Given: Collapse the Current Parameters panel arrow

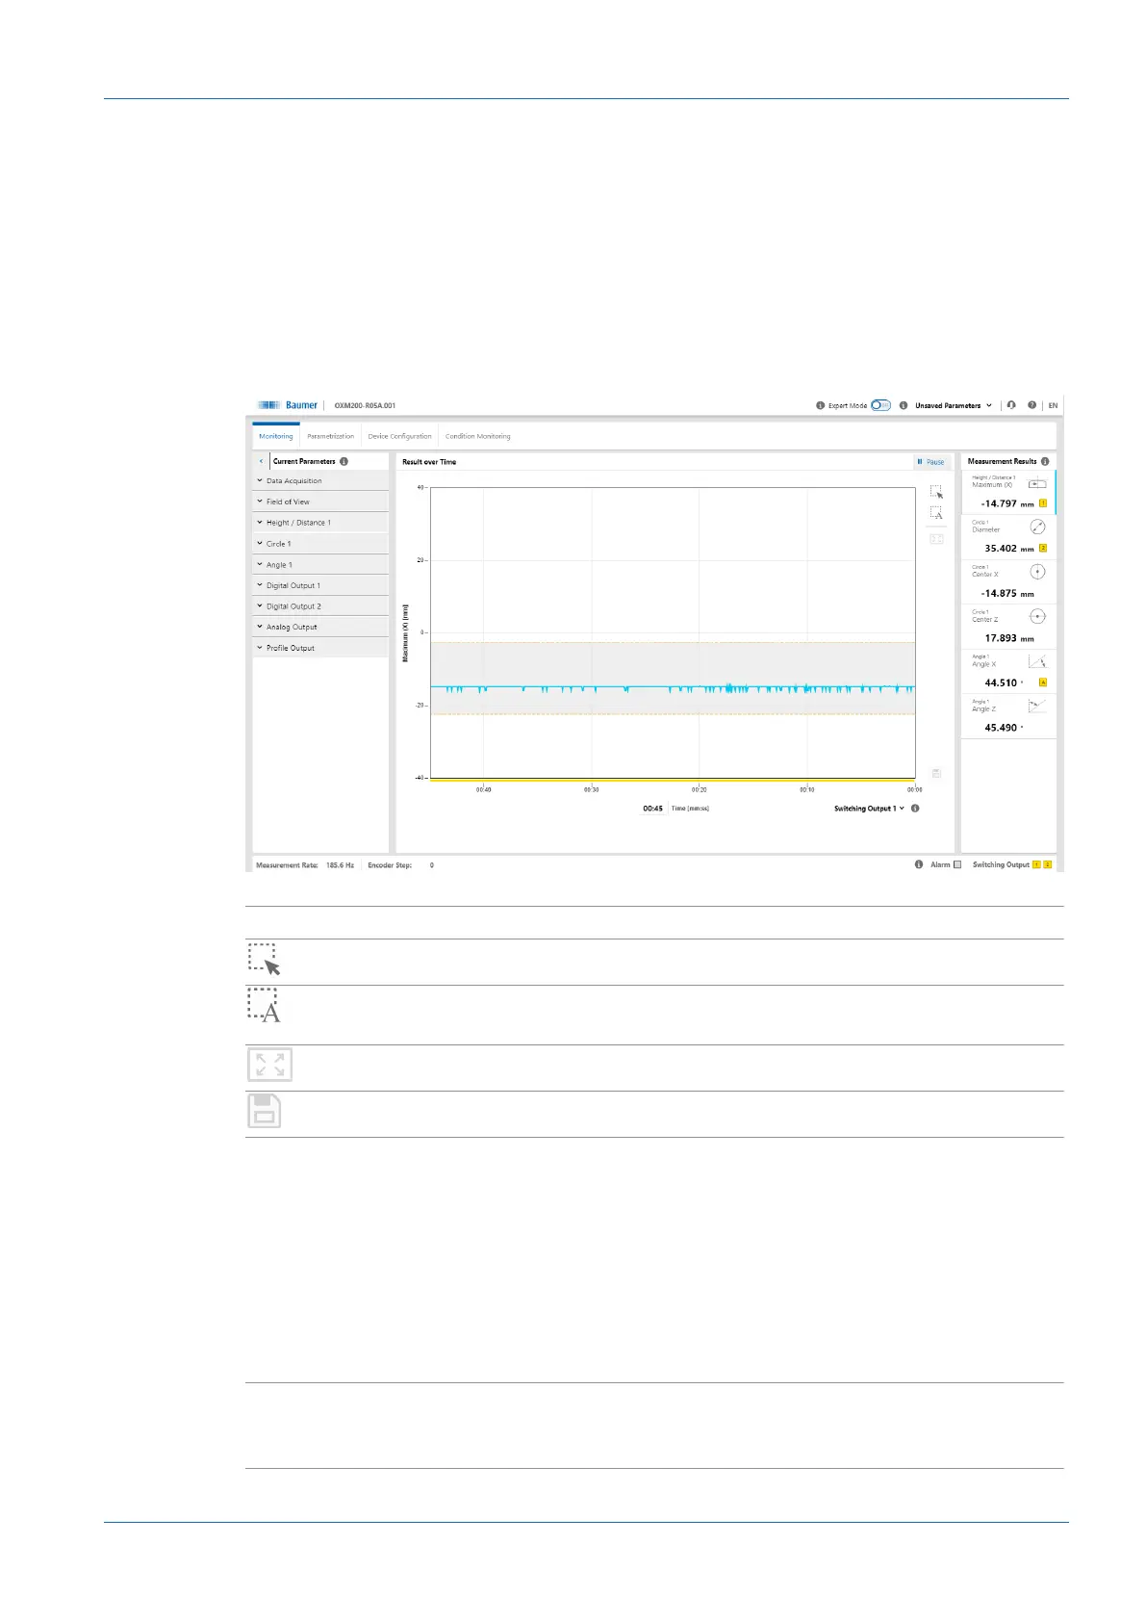Looking at the screenshot, I should pos(261,461).
